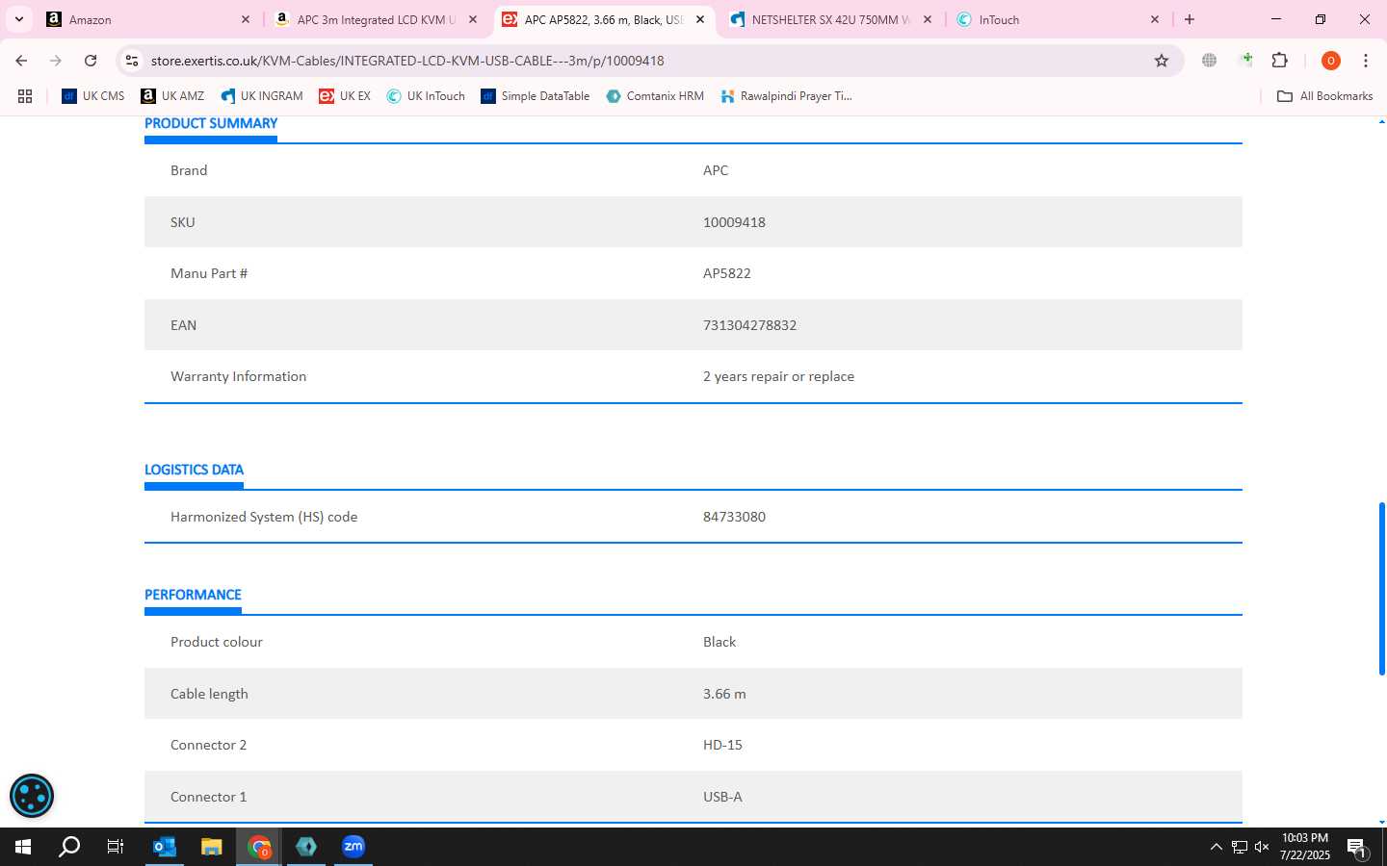Open a new tab with plus button

[1190, 19]
